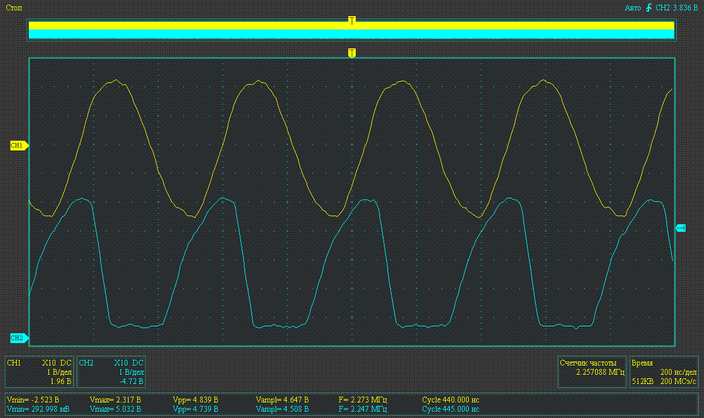Image resolution: width=704 pixels, height=418 pixels.
Task: Click the CH1 period "Cycle 440.000 нс"
Action: [451, 400]
